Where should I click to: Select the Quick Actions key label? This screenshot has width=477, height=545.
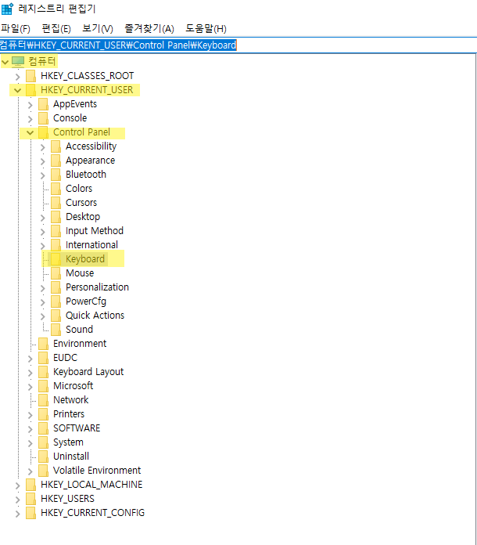point(95,316)
